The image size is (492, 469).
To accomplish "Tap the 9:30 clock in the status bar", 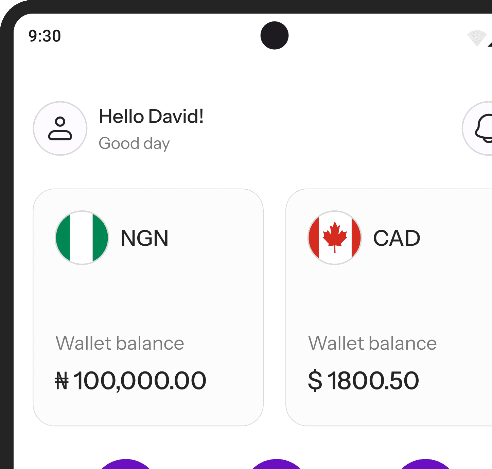I will pyautogui.click(x=45, y=35).
